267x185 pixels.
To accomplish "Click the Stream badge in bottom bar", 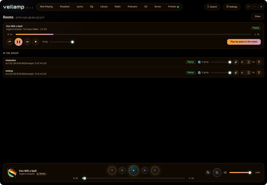I will pyautogui.click(x=41, y=174).
